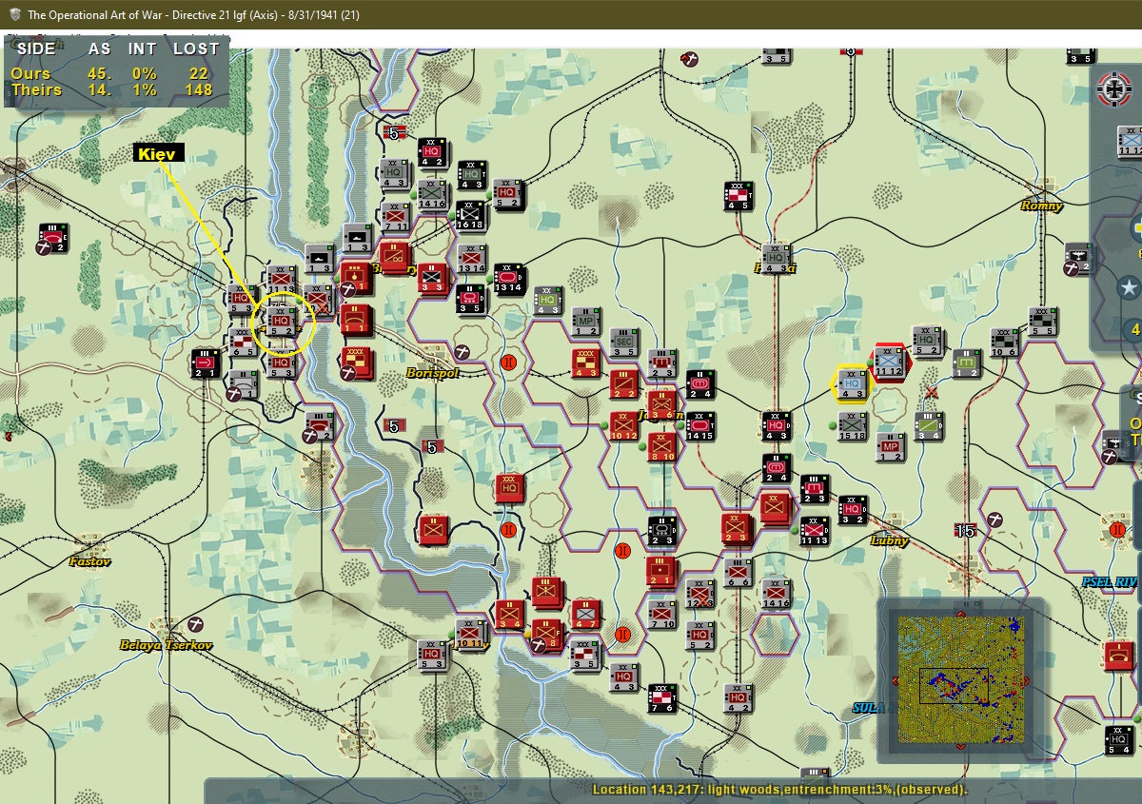Click the gray 7-10 infantry counter
The image size is (1142, 804).
(x=661, y=615)
